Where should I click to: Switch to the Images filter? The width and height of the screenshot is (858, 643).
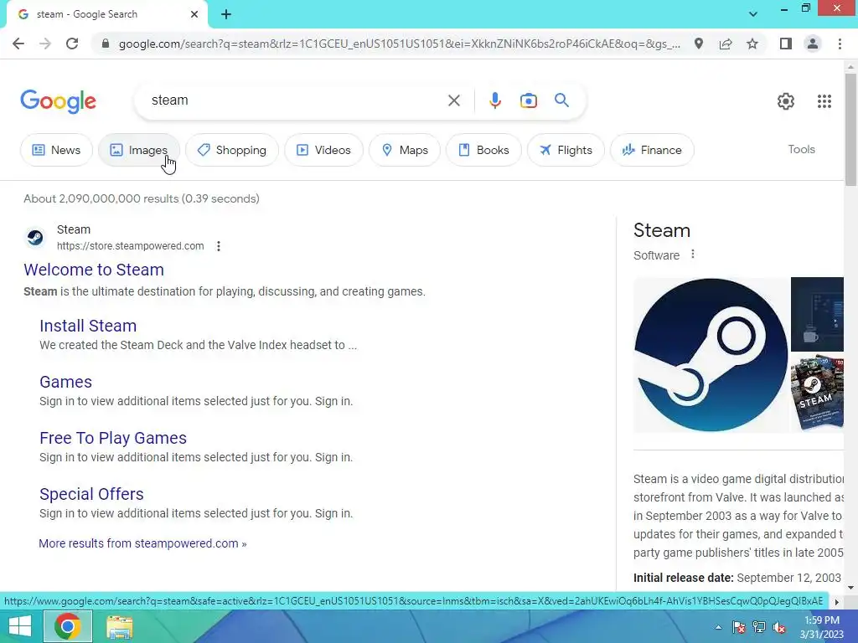click(139, 150)
